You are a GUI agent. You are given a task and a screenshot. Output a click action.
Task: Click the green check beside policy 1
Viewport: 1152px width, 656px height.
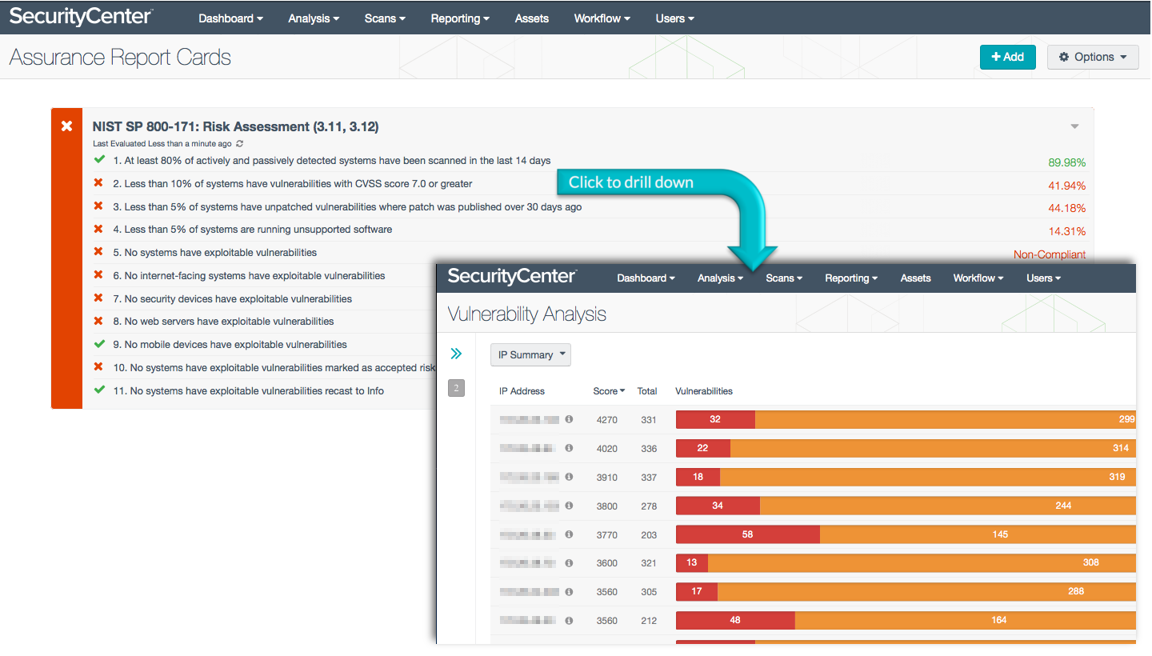(99, 160)
